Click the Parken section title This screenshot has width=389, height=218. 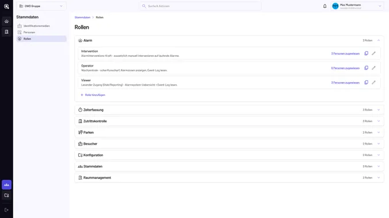89,133
